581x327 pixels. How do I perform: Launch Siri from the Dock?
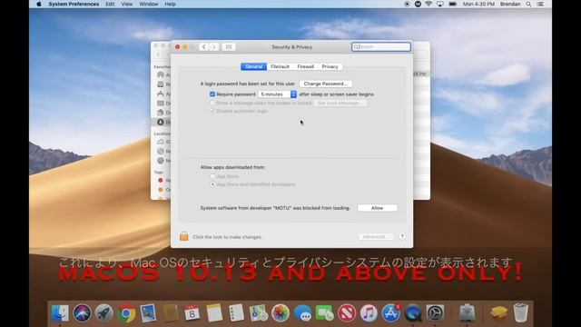(x=82, y=313)
